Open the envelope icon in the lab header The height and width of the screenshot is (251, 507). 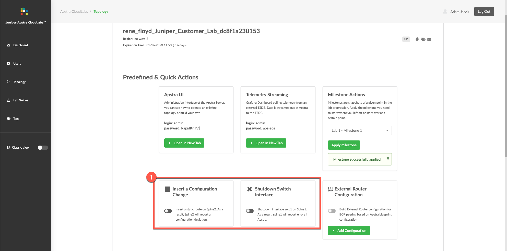coord(429,39)
